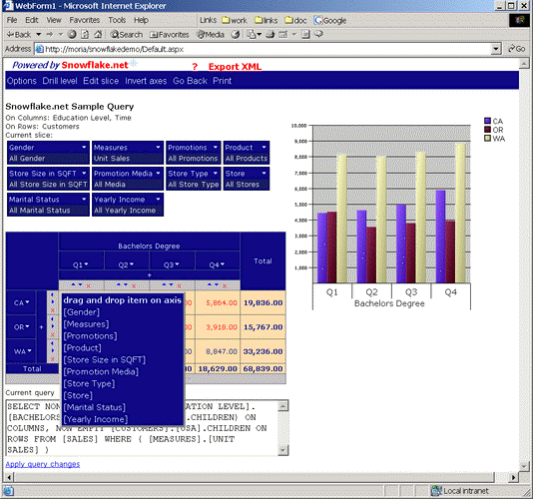Click the address bar URL field
The height and width of the screenshot is (499, 533).
[264, 49]
